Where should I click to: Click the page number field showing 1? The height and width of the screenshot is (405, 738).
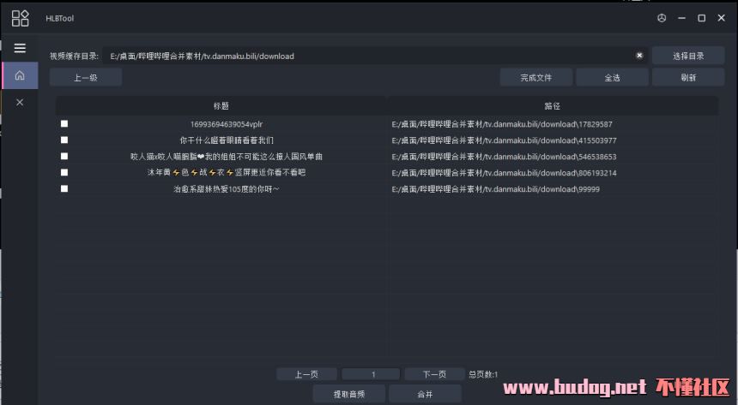pyautogui.click(x=371, y=374)
